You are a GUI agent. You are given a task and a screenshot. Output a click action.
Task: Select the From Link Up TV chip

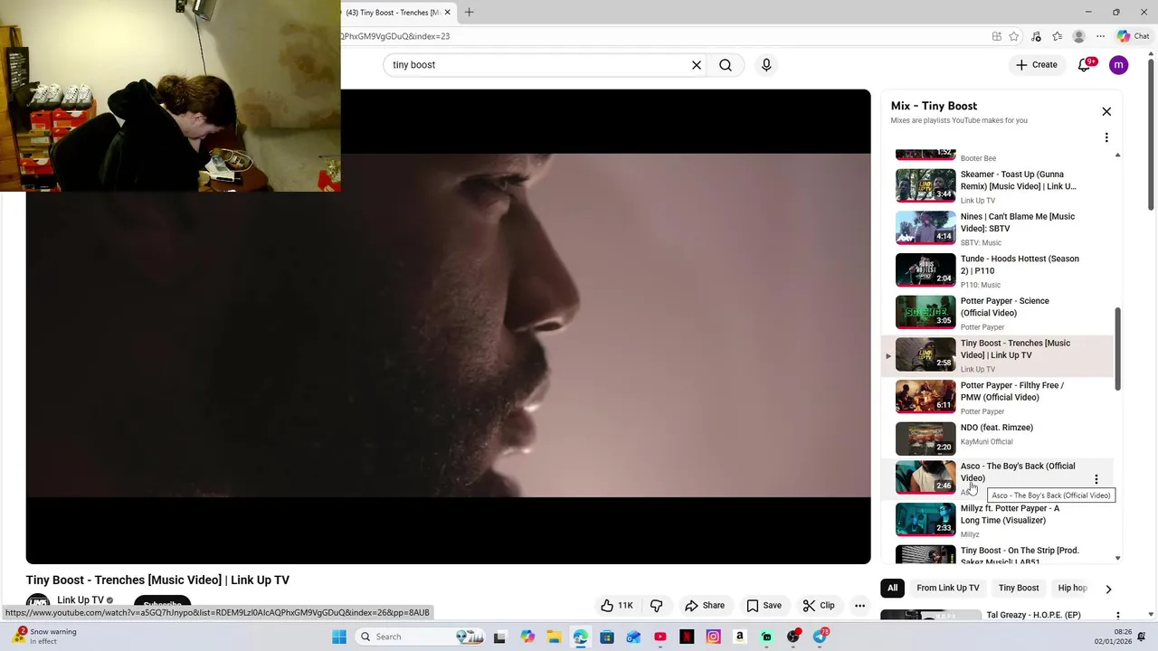pyautogui.click(x=948, y=588)
